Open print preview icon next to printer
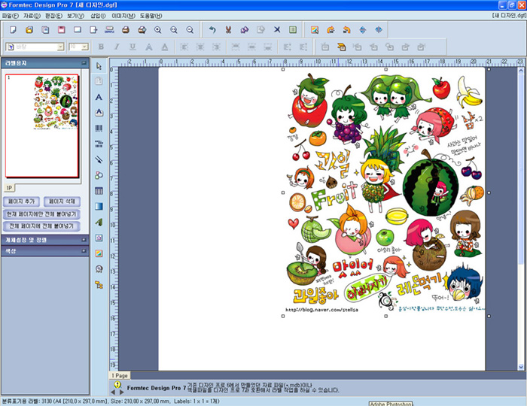Image resolution: width=527 pixels, height=406 pixels. 142,30
